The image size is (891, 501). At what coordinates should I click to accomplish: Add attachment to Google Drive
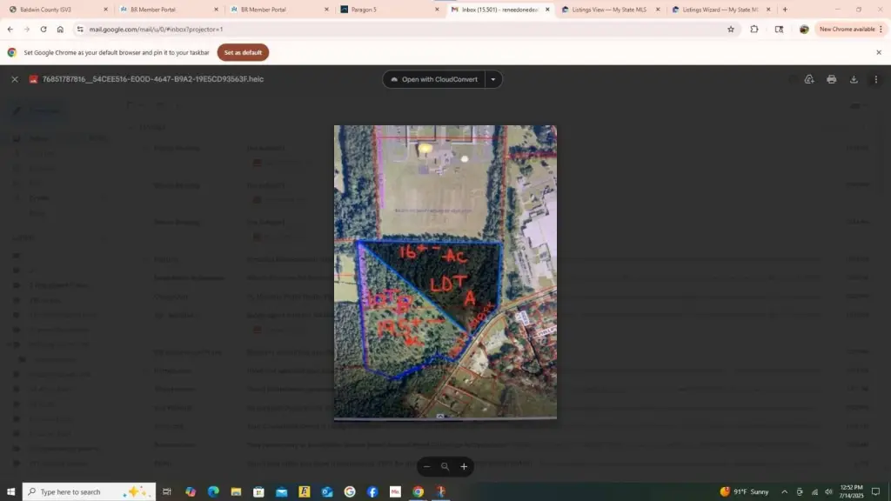tap(808, 79)
